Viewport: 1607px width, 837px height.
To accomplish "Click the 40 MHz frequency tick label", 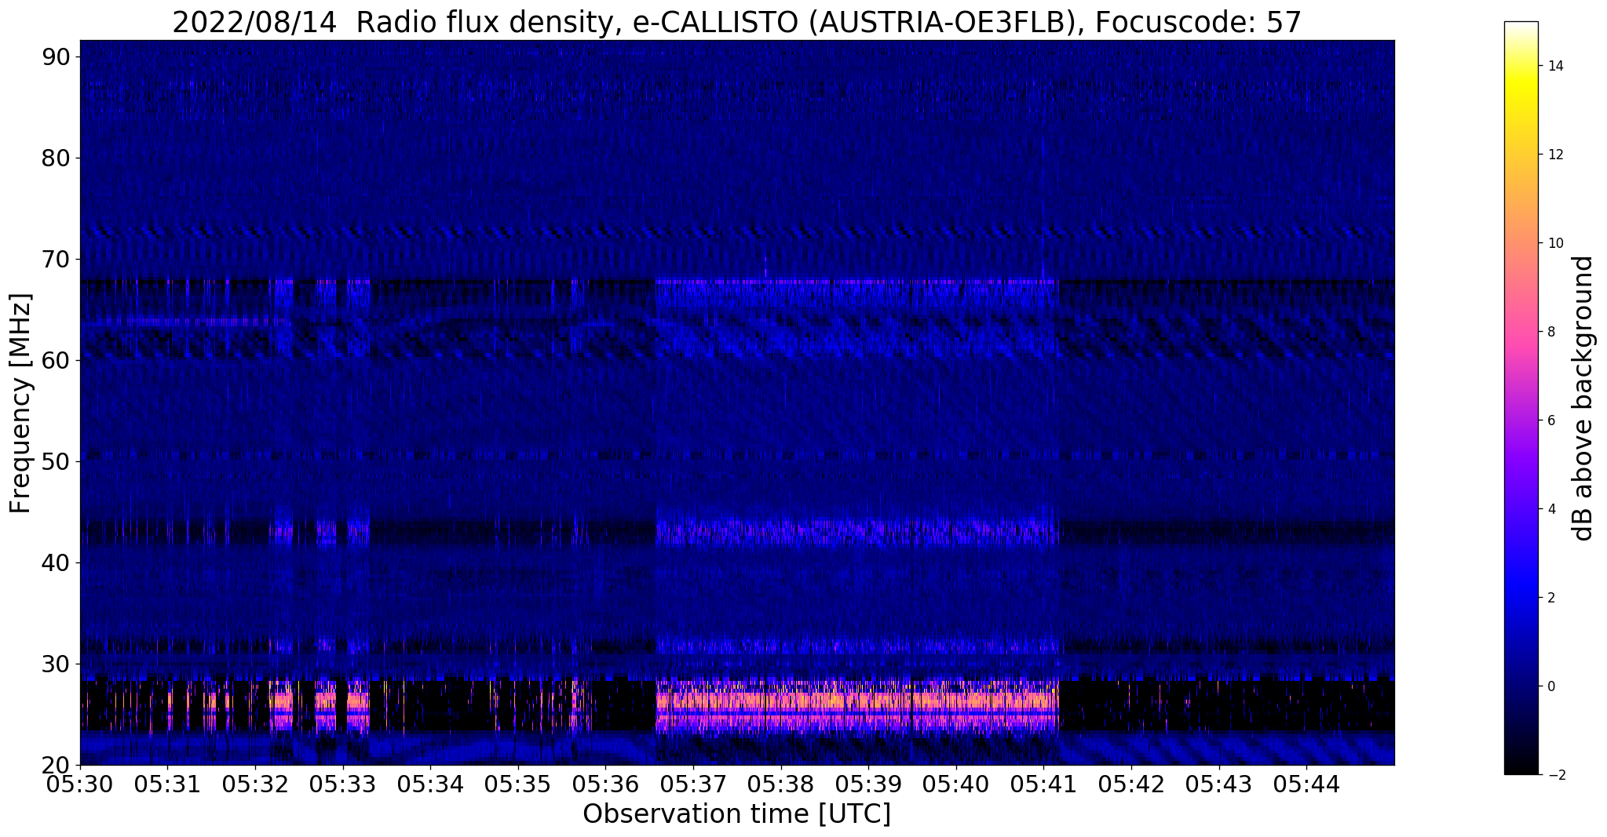I will click(x=56, y=563).
